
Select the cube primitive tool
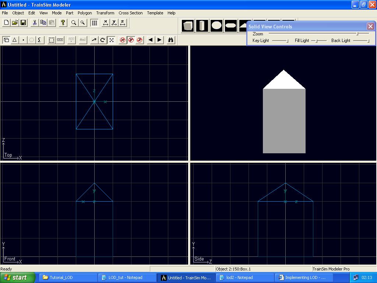point(188,25)
